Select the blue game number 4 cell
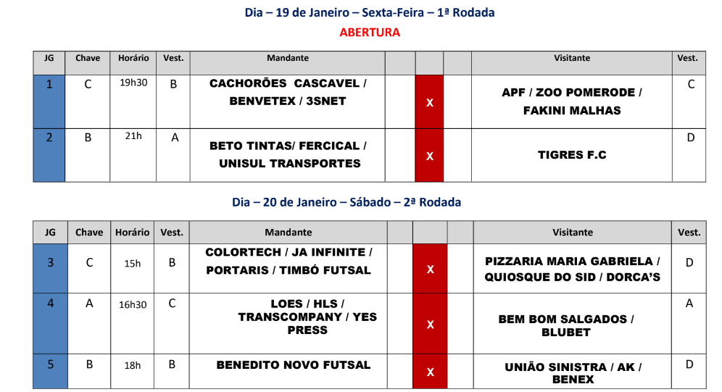The height and width of the screenshot is (392, 722). click(x=50, y=323)
